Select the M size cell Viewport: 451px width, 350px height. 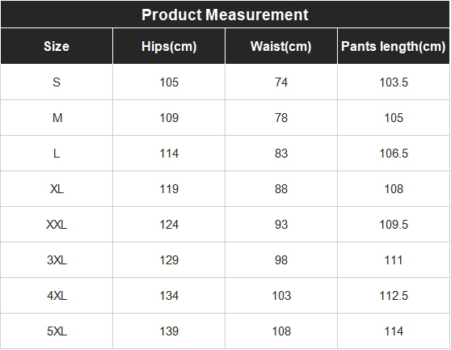click(57, 118)
